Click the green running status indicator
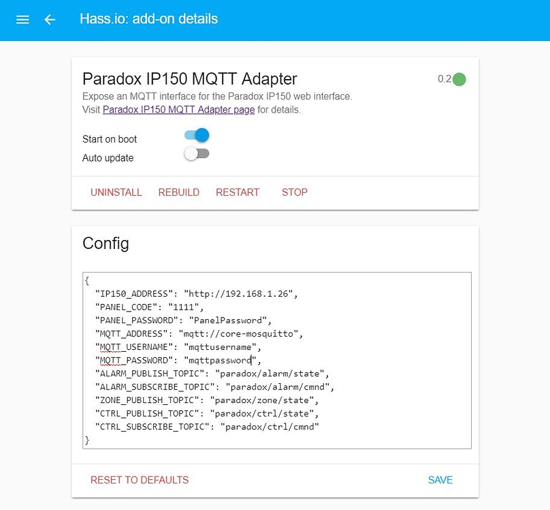Image resolution: width=550 pixels, height=510 pixels. (x=459, y=79)
